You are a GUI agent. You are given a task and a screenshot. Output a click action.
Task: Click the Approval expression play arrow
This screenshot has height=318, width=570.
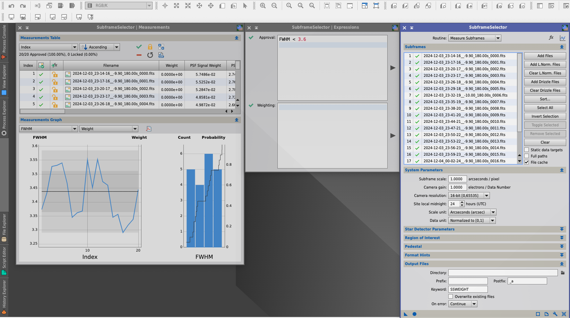pyautogui.click(x=393, y=68)
